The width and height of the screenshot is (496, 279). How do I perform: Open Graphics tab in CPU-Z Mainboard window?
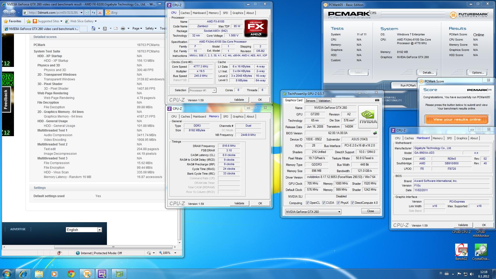462,138
